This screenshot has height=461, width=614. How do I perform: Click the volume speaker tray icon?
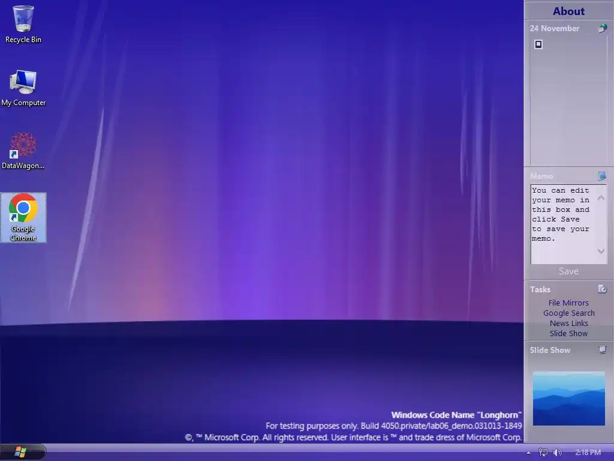click(x=557, y=453)
